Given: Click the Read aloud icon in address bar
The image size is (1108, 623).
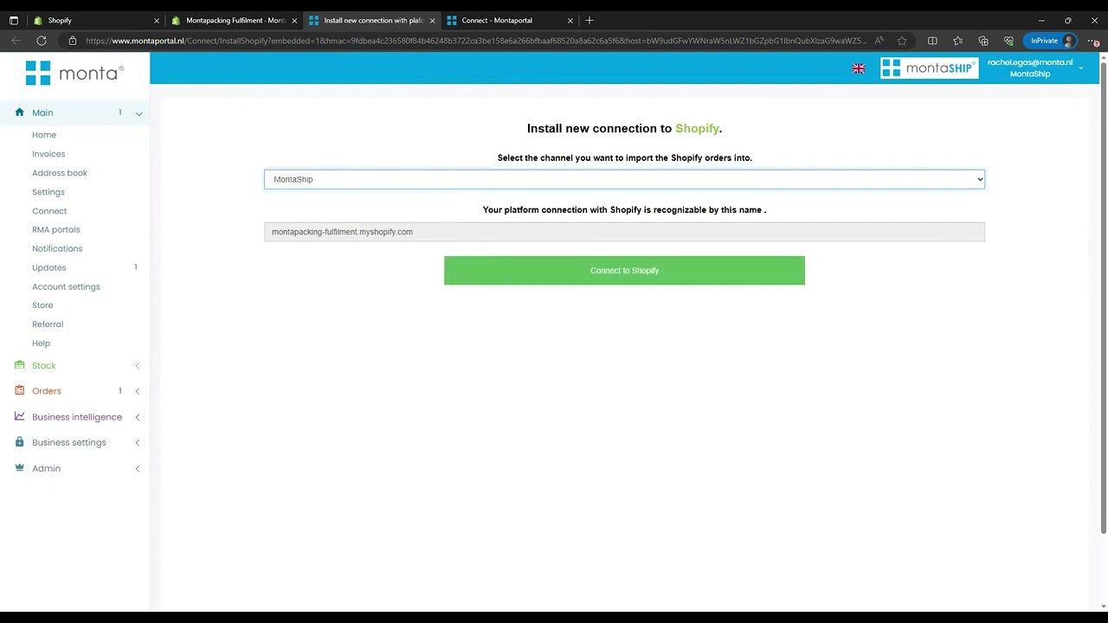Looking at the screenshot, I should click(879, 41).
